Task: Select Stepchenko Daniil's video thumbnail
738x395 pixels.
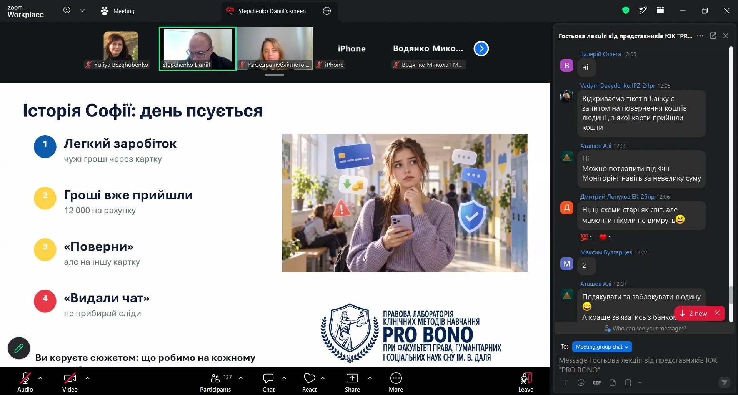Action: click(198, 48)
